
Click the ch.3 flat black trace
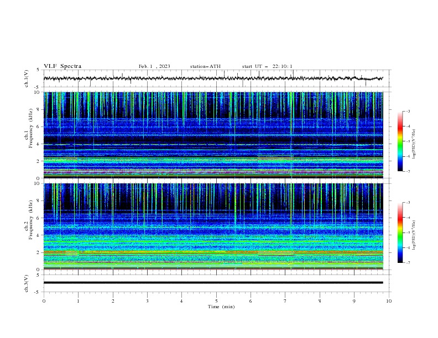(x=213, y=283)
